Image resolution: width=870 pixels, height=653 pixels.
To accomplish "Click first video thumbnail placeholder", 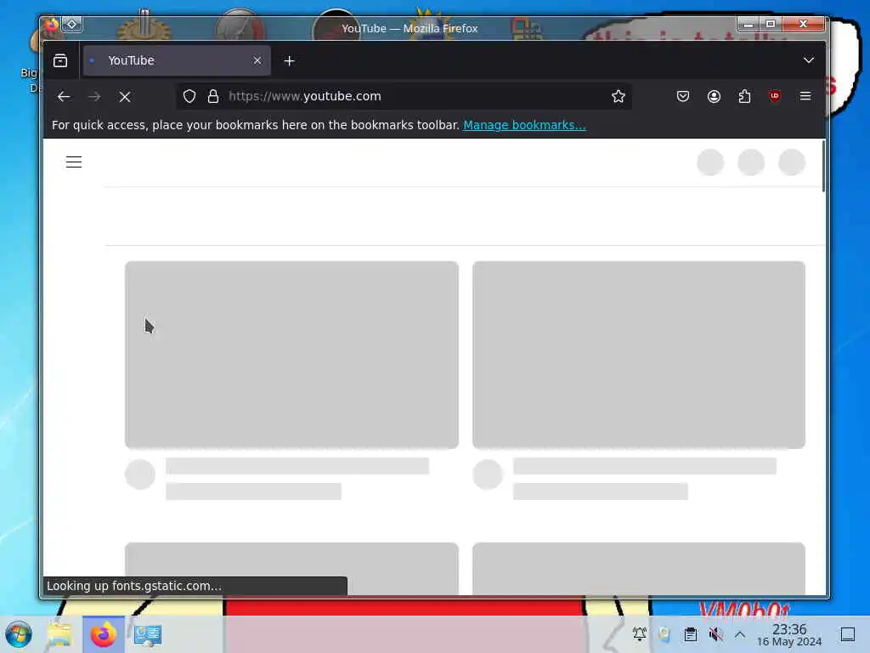I will [292, 355].
